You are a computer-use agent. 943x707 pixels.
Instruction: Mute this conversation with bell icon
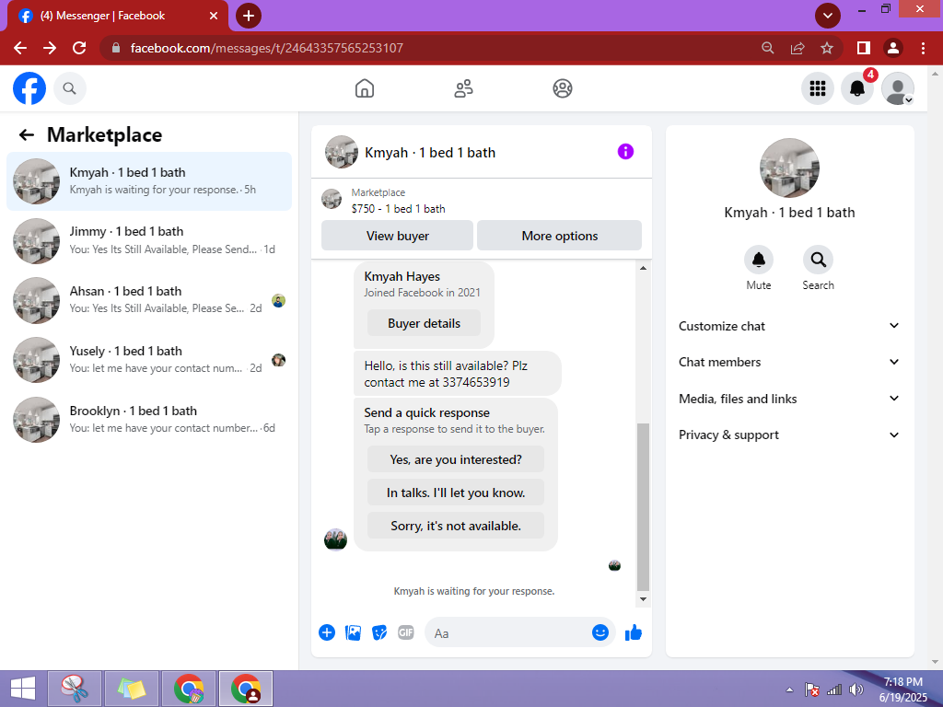[x=759, y=260]
